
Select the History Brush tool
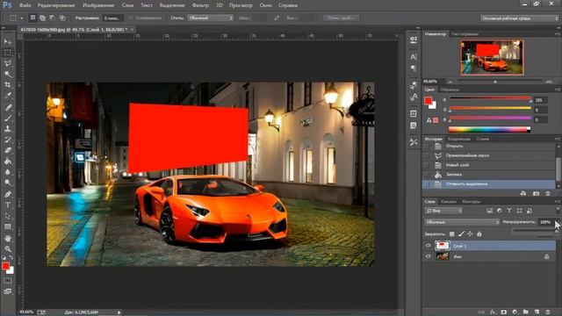(x=8, y=140)
